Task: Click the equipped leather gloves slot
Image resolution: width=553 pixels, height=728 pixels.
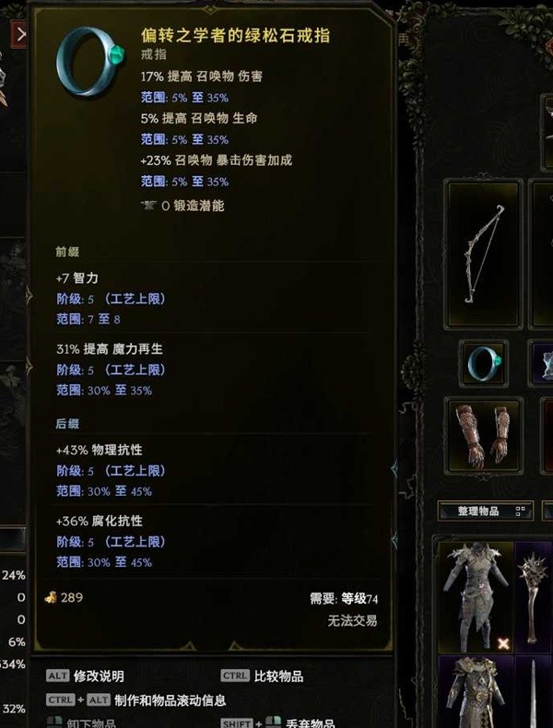Action: click(484, 436)
